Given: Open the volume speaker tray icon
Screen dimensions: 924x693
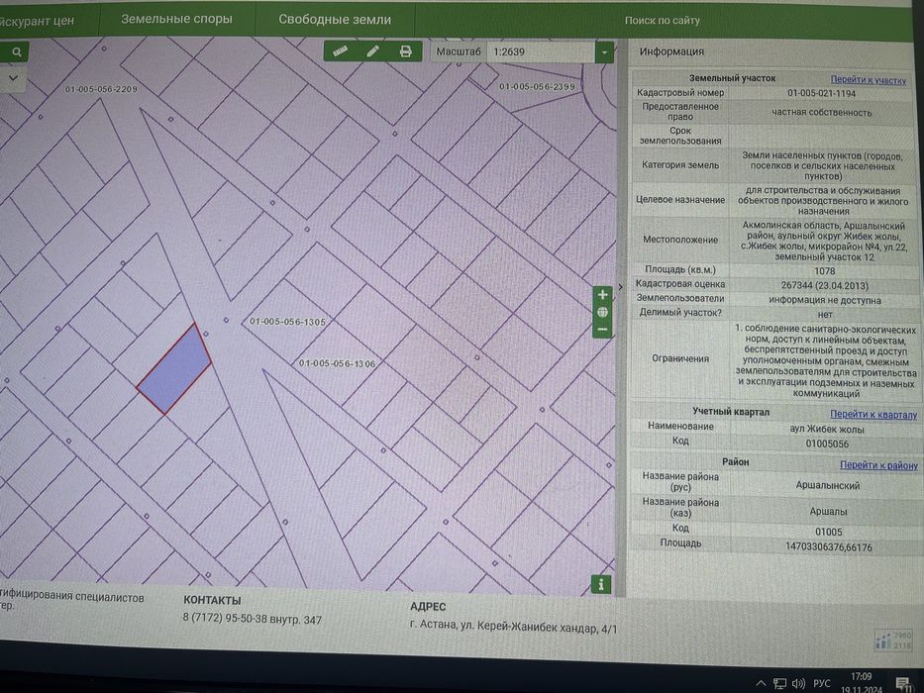Looking at the screenshot, I should coord(798,683).
